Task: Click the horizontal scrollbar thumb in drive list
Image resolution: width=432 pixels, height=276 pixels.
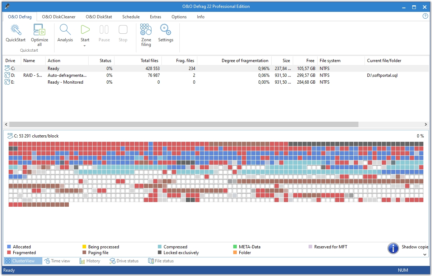Action: (184, 124)
